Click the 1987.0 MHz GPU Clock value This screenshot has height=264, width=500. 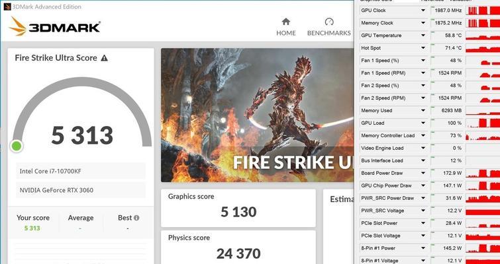click(447, 11)
